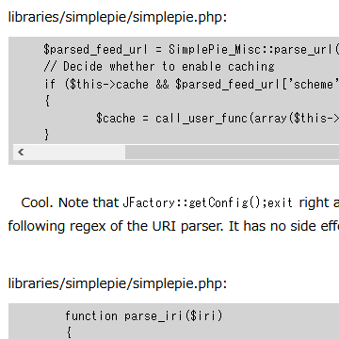Viewport: 339px width, 339px height.
Task: Click the $this->cache condition in the if statement
Action: (106, 85)
